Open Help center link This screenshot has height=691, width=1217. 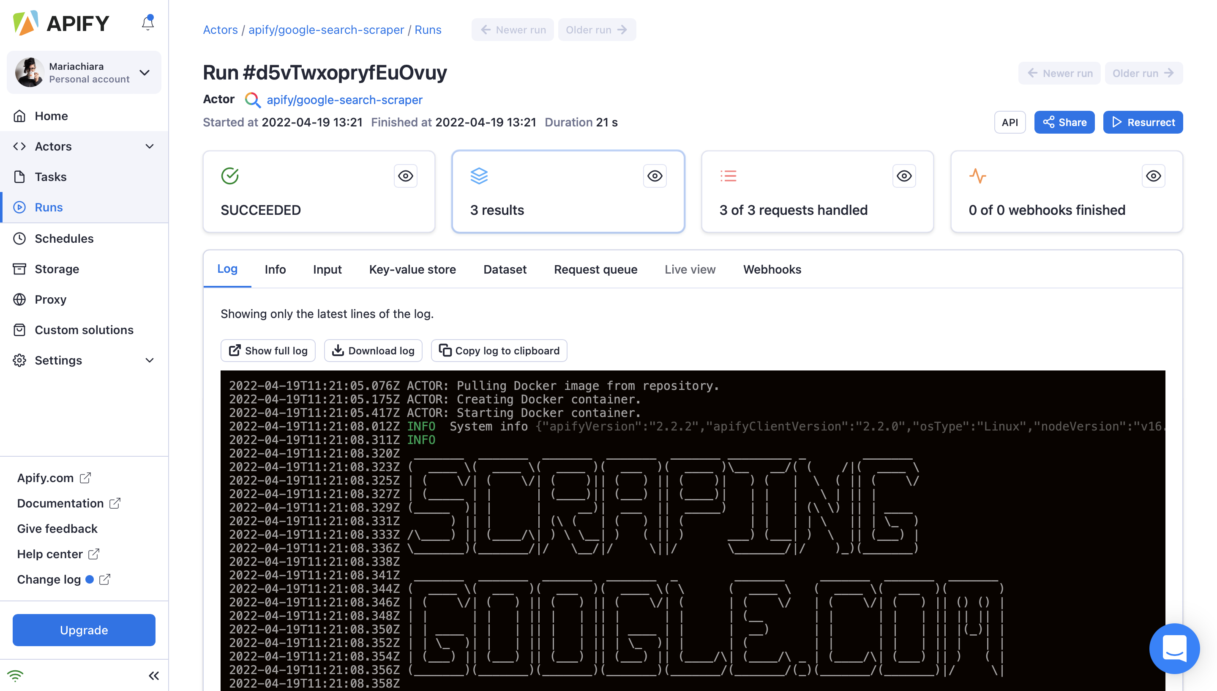(58, 554)
